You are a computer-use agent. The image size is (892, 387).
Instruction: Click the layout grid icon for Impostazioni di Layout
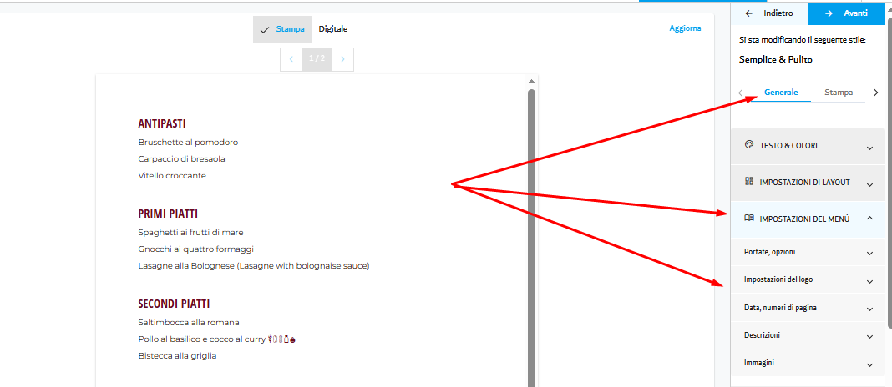(748, 182)
